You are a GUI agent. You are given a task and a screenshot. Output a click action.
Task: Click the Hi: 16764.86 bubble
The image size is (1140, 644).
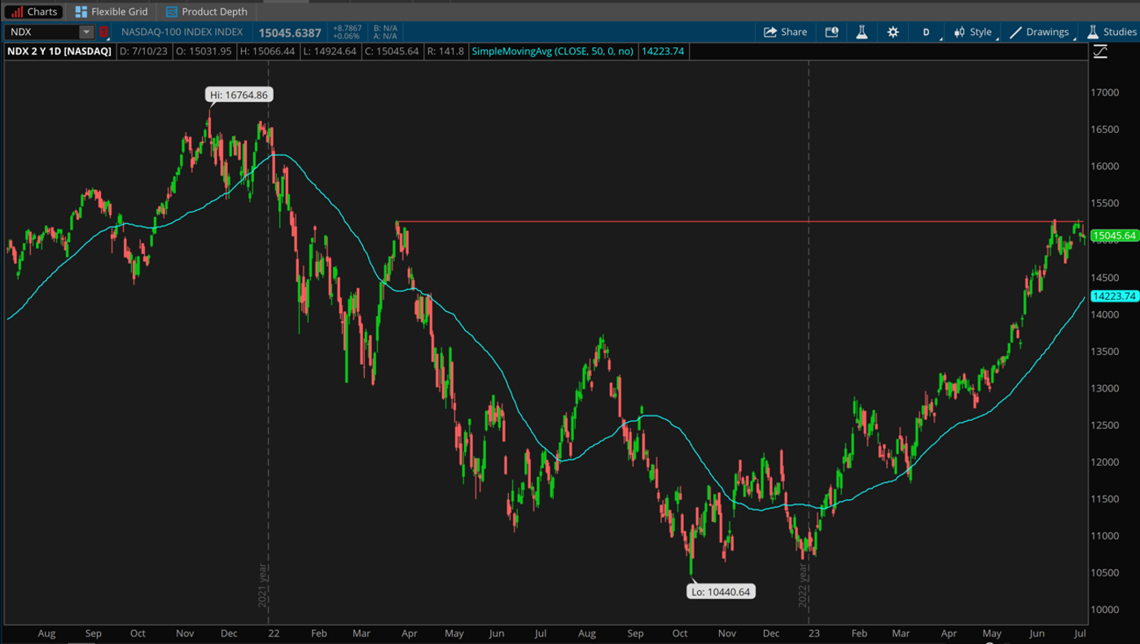click(239, 94)
